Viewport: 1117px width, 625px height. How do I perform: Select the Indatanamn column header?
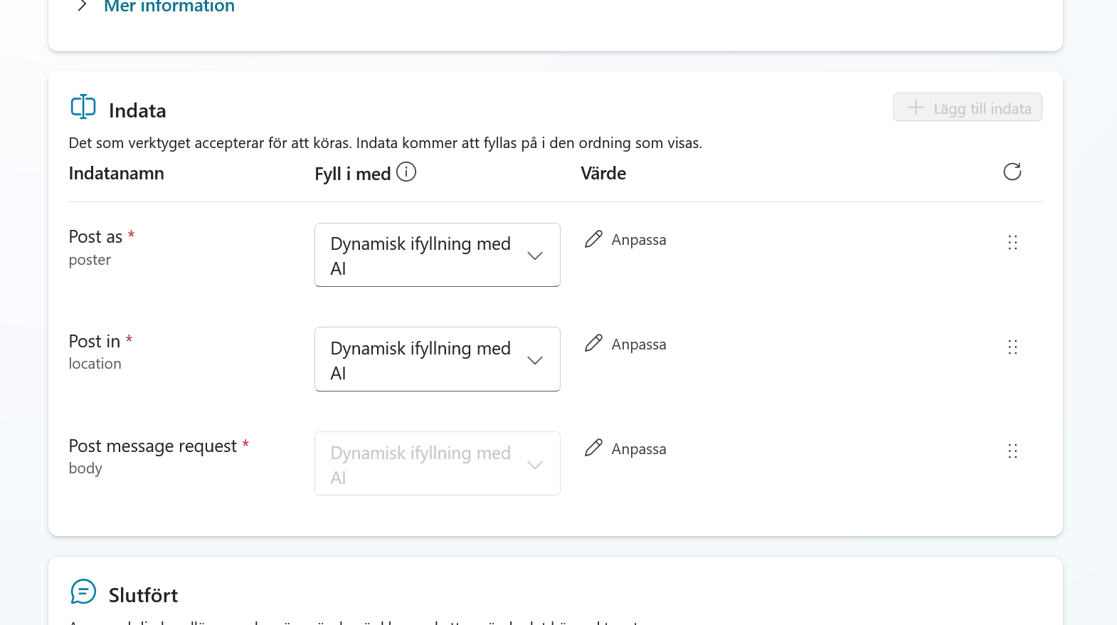[117, 174]
